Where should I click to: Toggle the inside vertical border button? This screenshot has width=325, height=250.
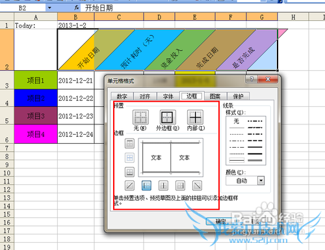(163, 186)
